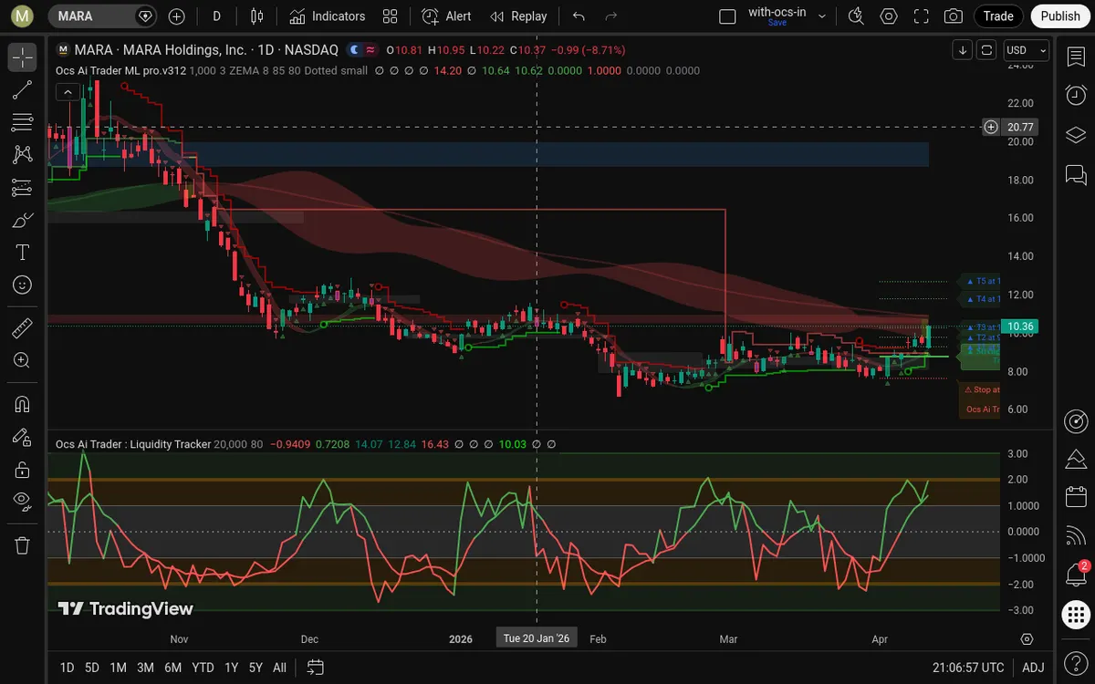
Task: Collapse the indicator legend chevron
Action: [x=67, y=91]
